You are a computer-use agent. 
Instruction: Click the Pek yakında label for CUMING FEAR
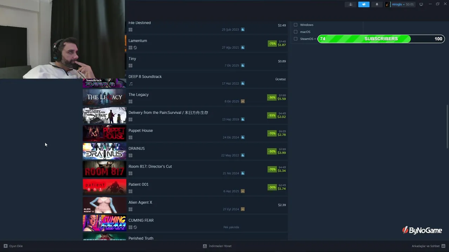tap(231, 227)
